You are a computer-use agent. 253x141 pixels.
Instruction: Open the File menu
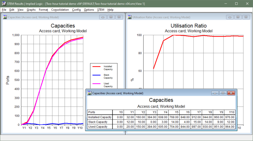tap(4, 10)
